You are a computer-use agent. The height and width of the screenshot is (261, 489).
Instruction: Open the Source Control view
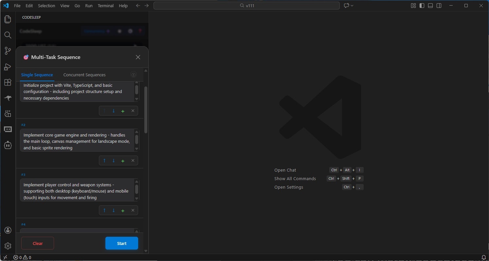pyautogui.click(x=8, y=51)
